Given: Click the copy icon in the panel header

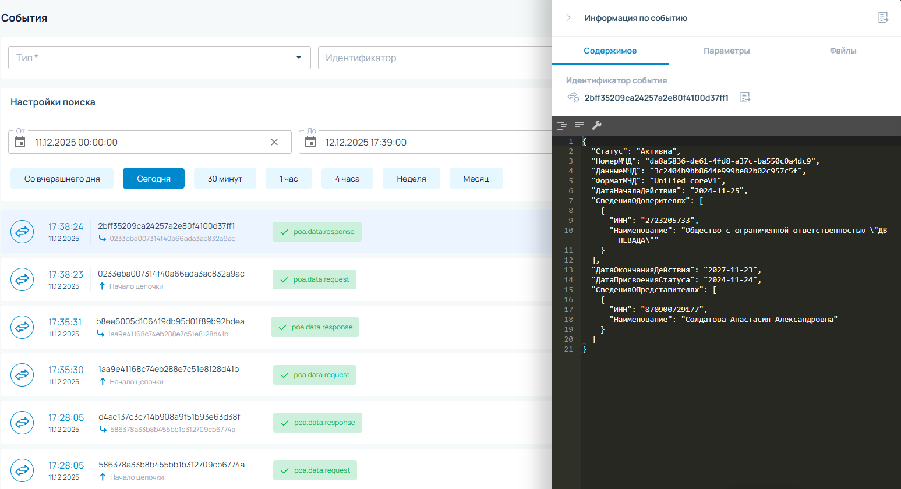Looking at the screenshot, I should tap(883, 18).
